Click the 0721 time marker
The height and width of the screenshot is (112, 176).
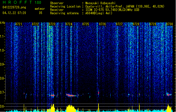19,24
